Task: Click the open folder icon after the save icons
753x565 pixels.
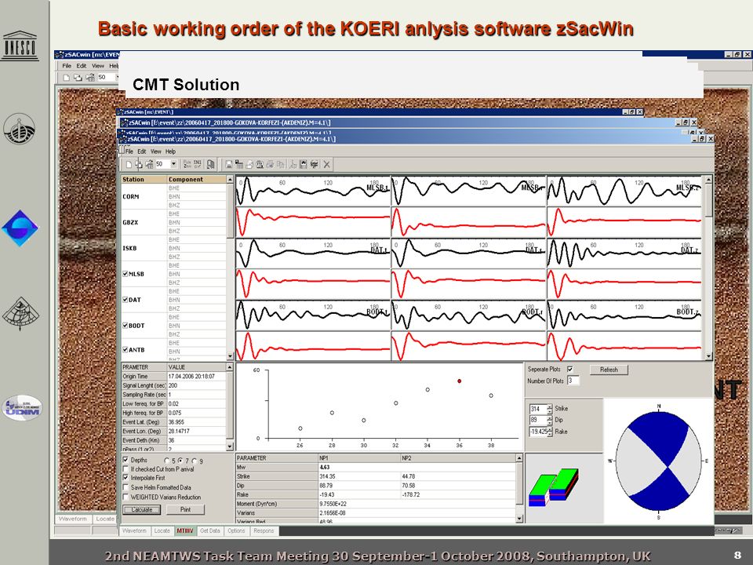Action: (x=249, y=164)
